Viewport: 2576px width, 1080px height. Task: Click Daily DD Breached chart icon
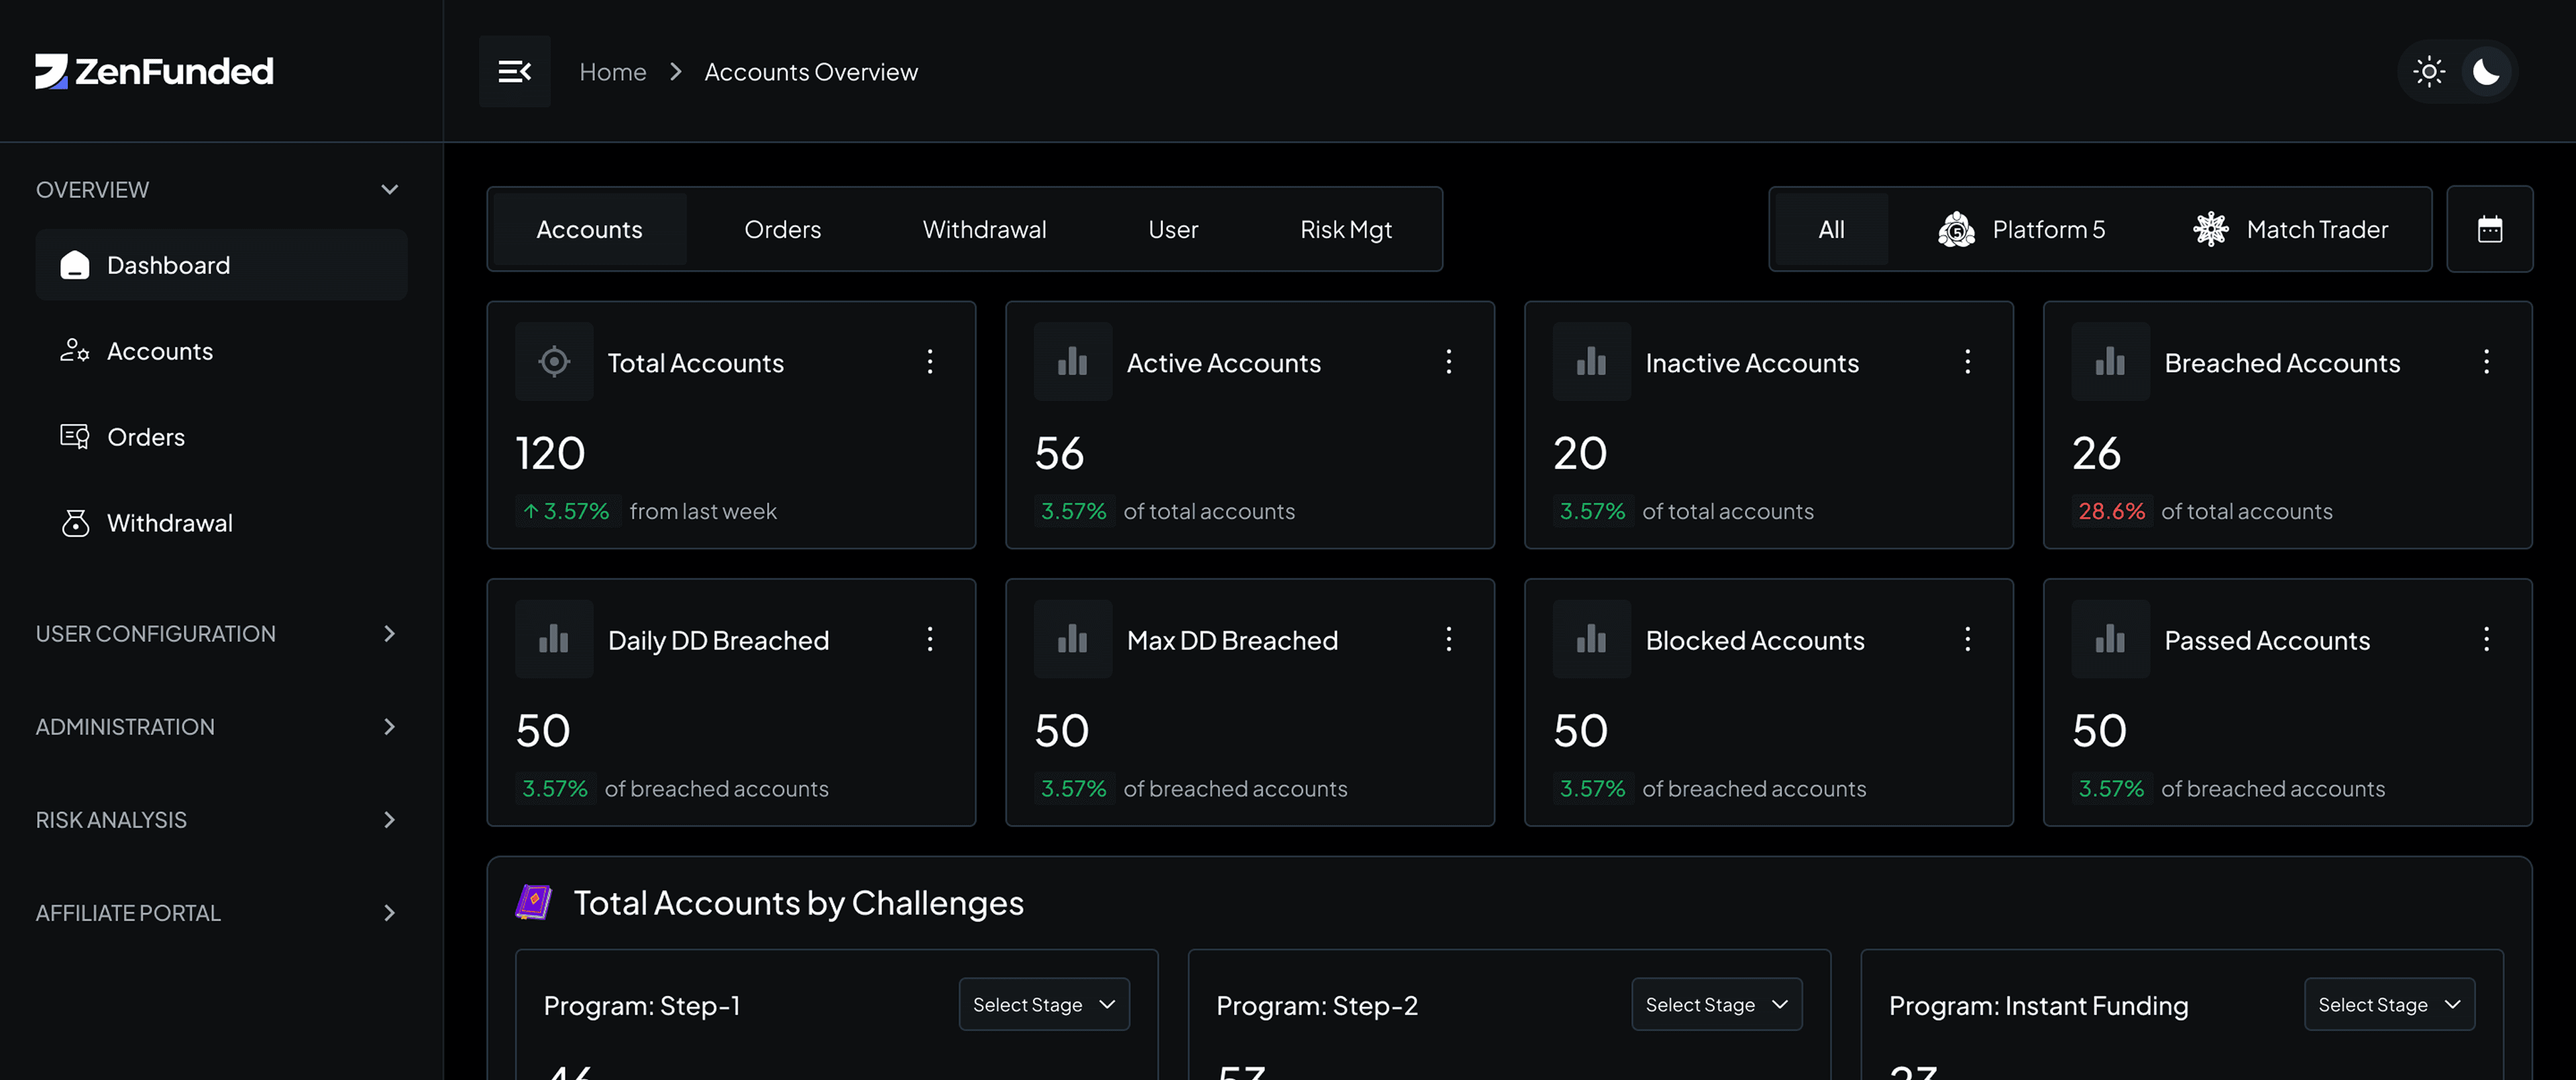coord(554,639)
